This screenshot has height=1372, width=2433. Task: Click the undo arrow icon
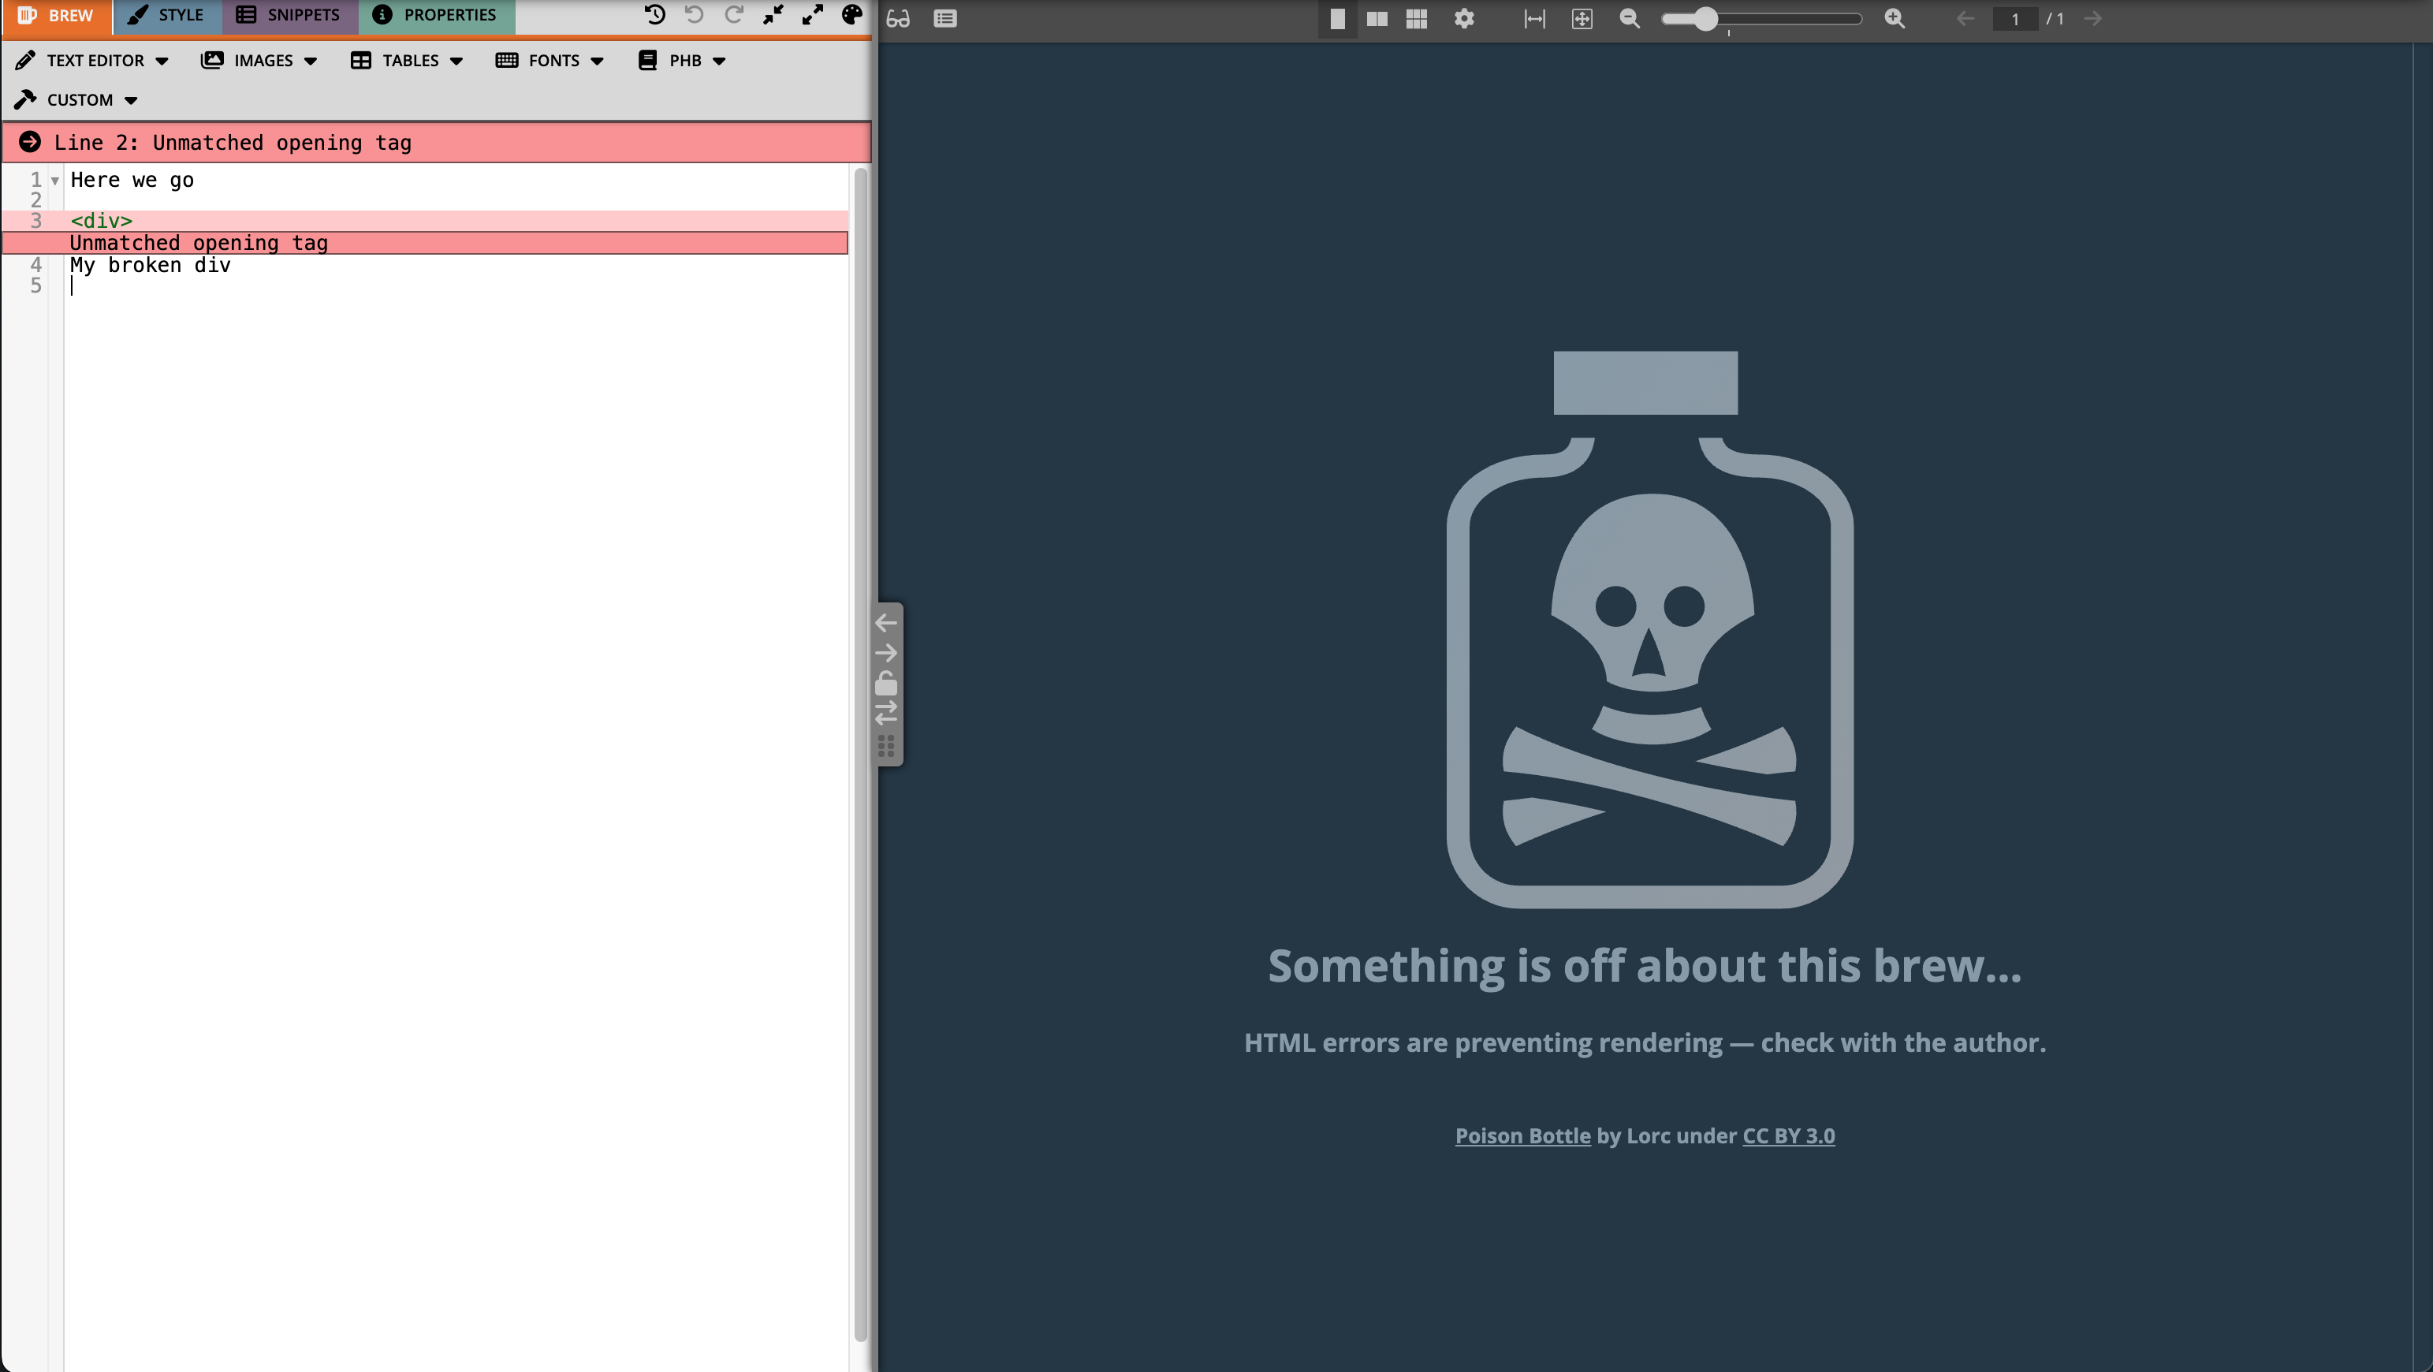tap(695, 15)
